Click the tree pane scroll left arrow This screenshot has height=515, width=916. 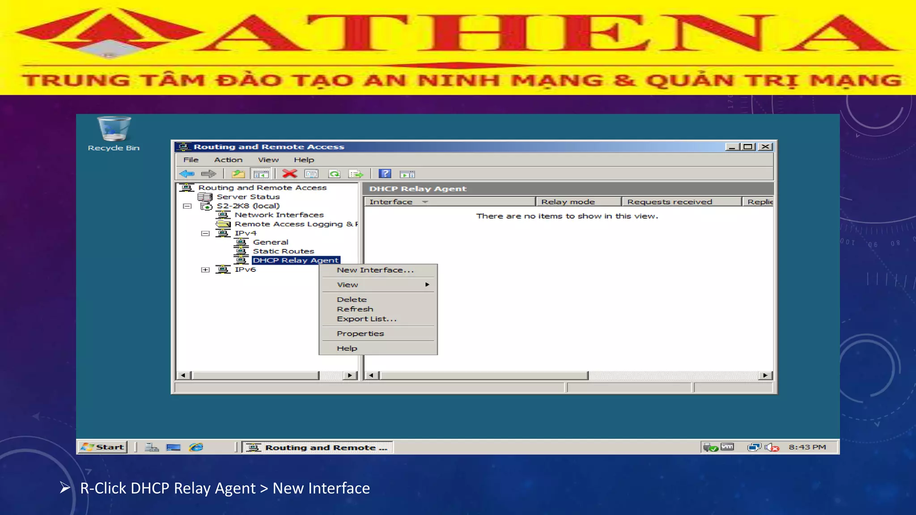(183, 376)
